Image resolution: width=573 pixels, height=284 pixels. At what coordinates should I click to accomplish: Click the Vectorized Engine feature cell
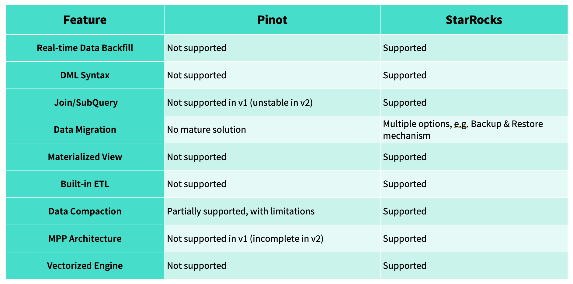tap(85, 266)
